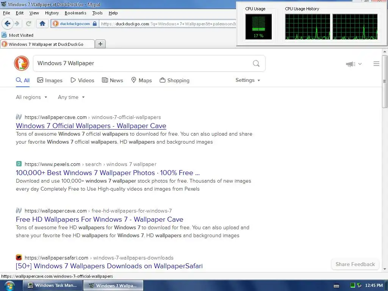Click the 12:45 PM taskbar clock
The width and height of the screenshot is (388, 291).
click(x=374, y=285)
